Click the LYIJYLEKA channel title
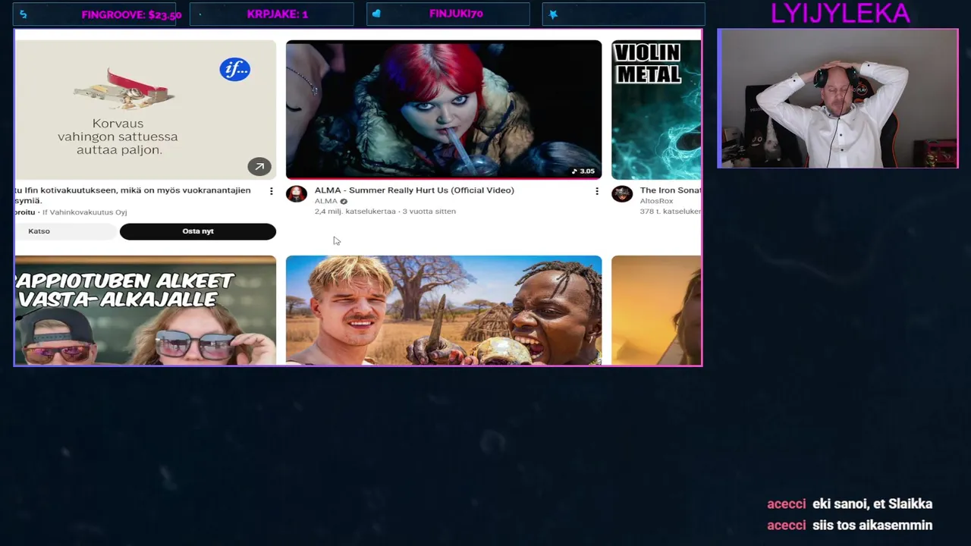Image resolution: width=971 pixels, height=546 pixels. (840, 13)
